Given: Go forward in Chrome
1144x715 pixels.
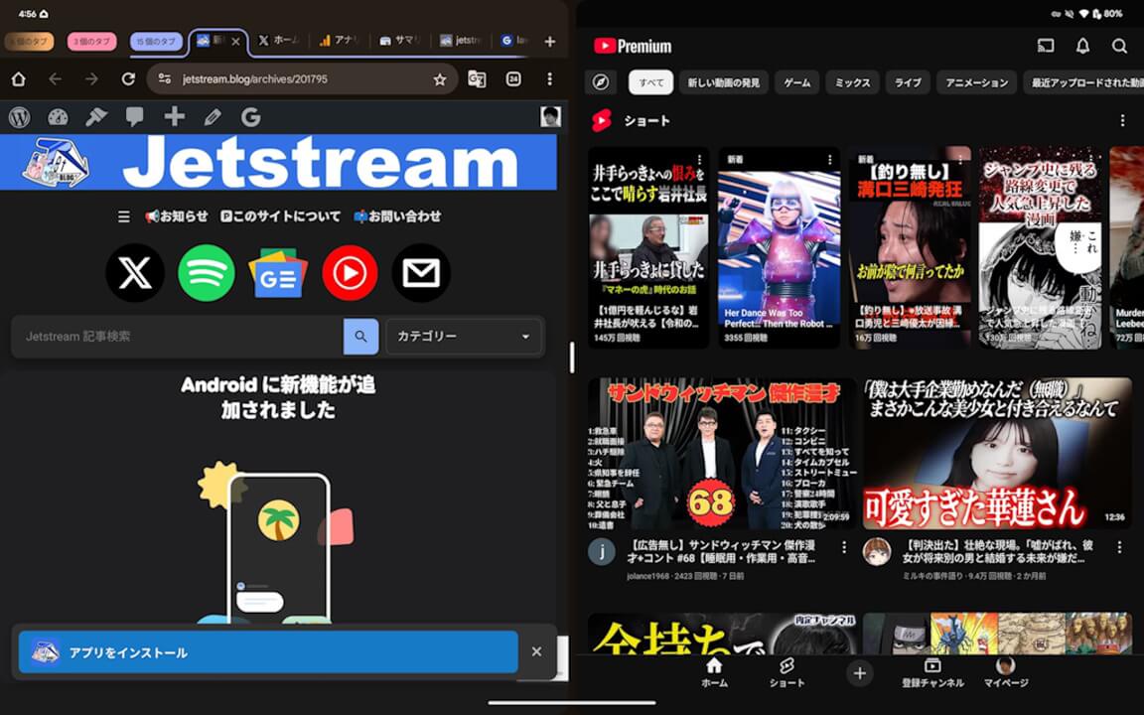Looking at the screenshot, I should 92,78.
